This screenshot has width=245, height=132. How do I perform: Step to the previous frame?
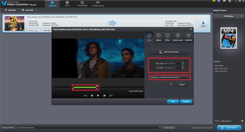click(92, 96)
